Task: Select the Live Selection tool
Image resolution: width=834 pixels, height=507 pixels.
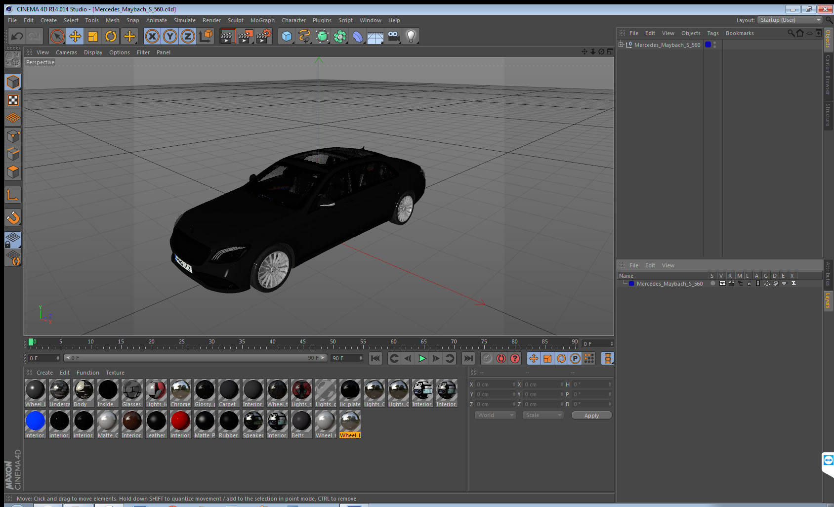Action: pyautogui.click(x=57, y=36)
